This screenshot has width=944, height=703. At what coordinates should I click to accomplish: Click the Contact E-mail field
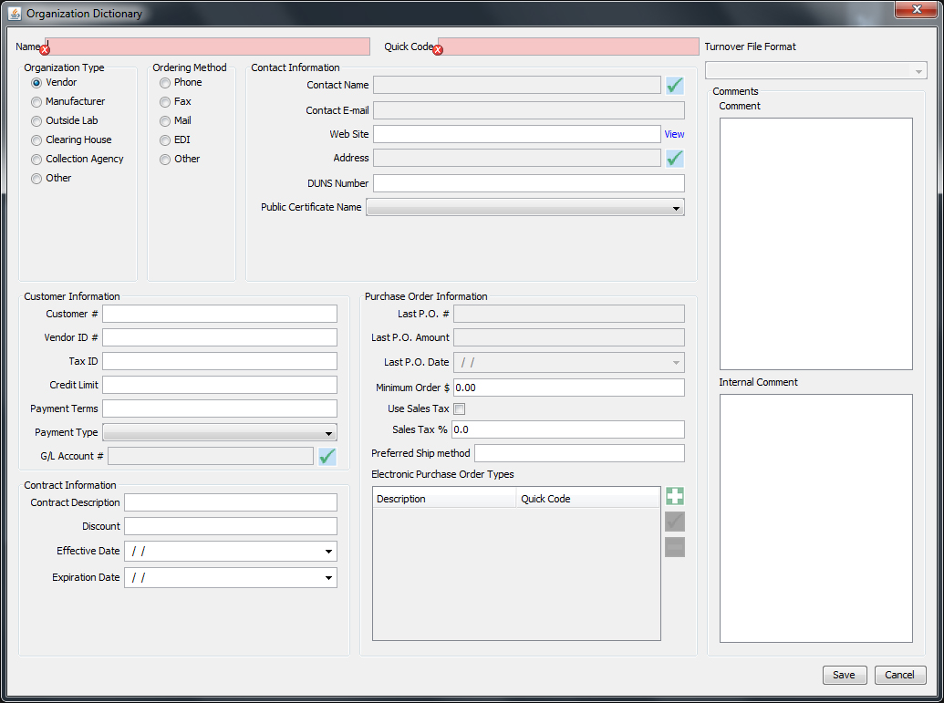pyautogui.click(x=529, y=110)
